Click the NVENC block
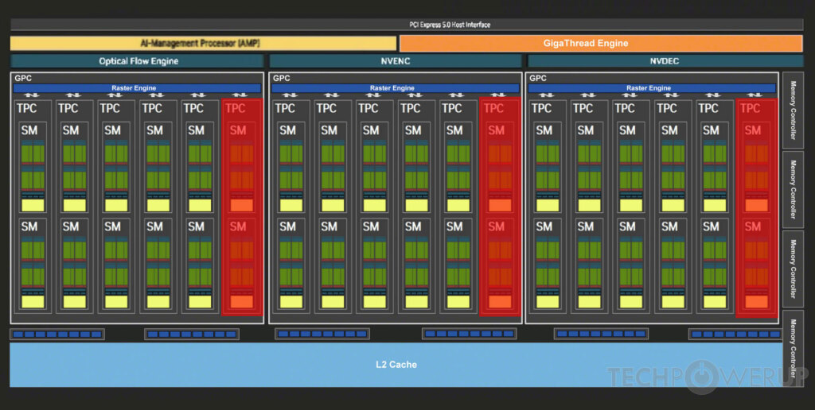The image size is (815, 410). [x=395, y=61]
